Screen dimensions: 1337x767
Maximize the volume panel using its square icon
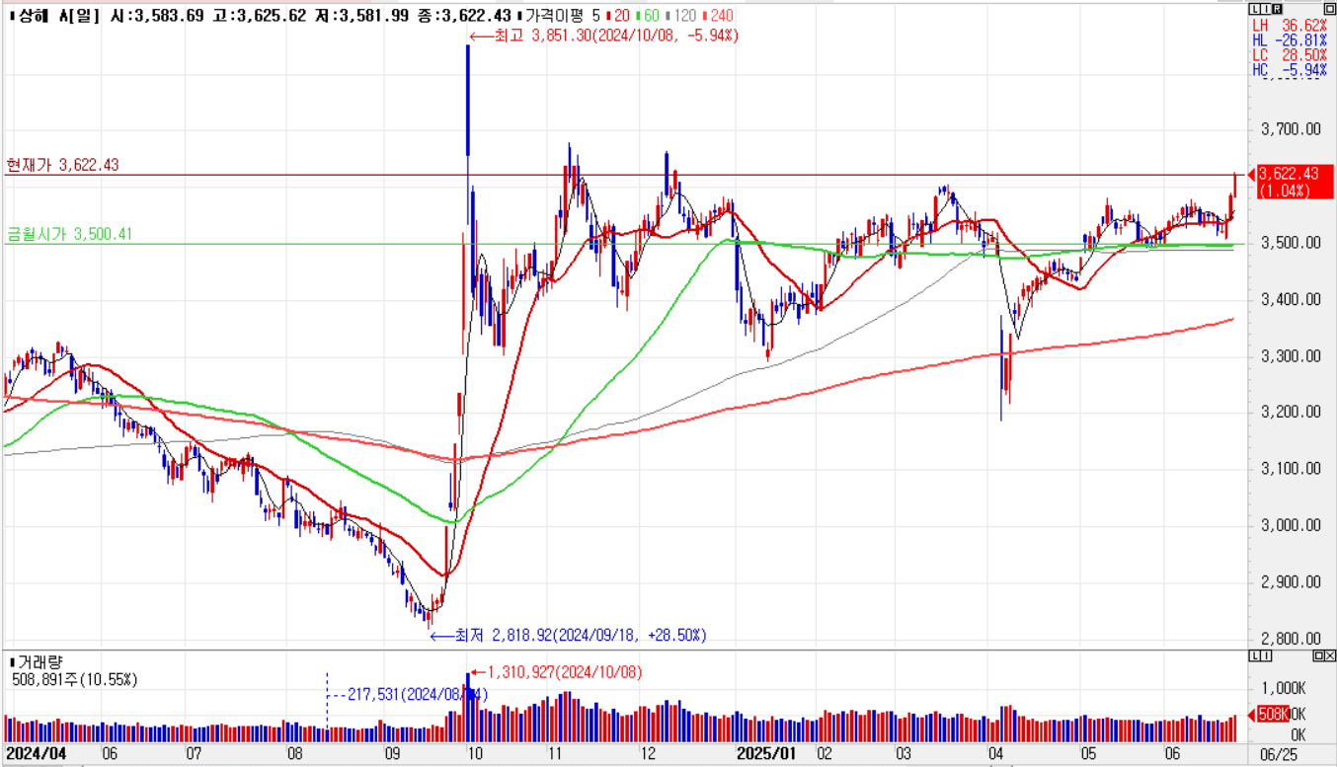1317,656
